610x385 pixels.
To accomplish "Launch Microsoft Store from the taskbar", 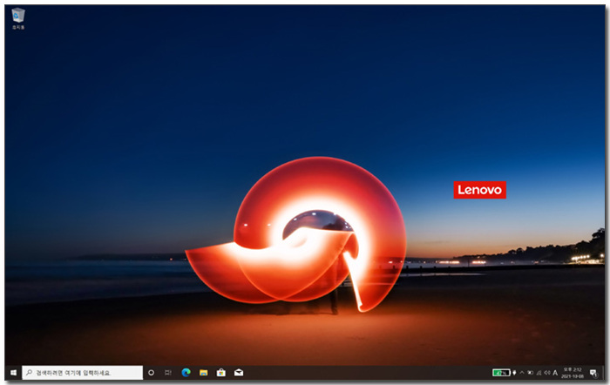I will point(221,372).
